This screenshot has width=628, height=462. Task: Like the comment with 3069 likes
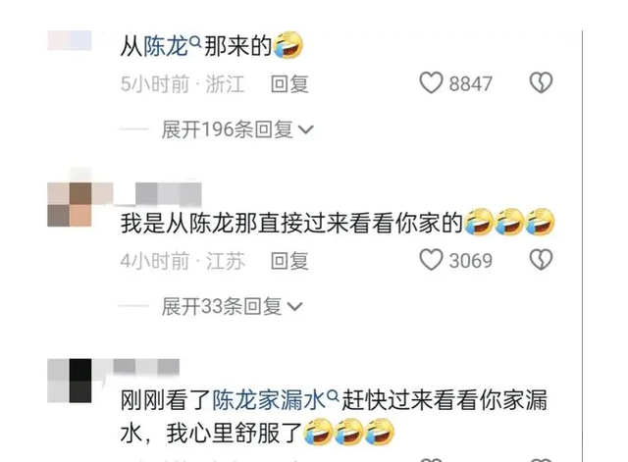click(431, 260)
